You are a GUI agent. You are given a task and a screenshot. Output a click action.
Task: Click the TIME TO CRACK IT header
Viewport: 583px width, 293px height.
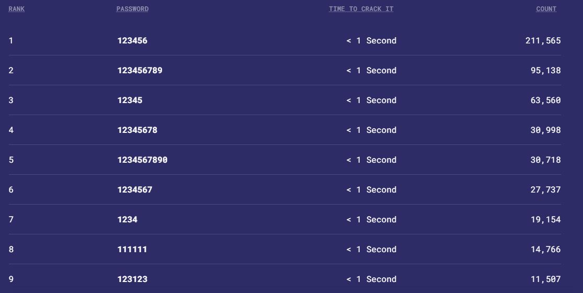[361, 9]
